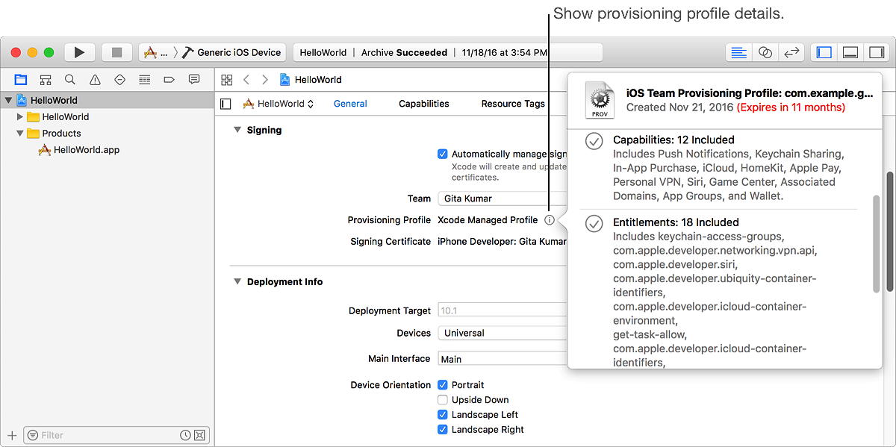Switch to the General tab
Screen dimensions: 896x447
click(350, 104)
